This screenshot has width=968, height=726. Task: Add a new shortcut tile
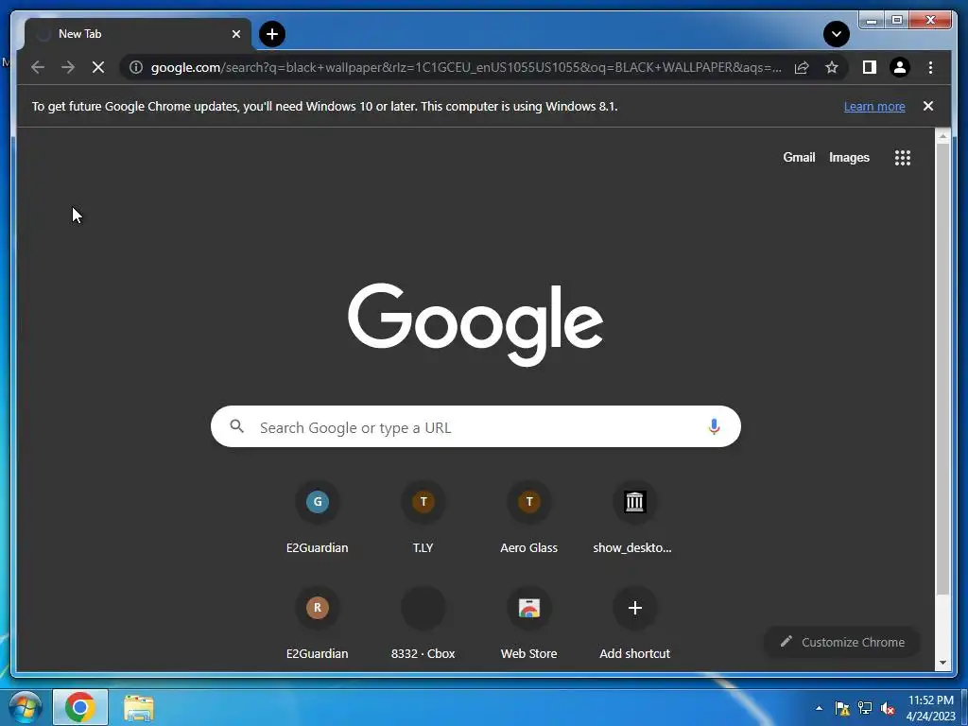coord(634,624)
